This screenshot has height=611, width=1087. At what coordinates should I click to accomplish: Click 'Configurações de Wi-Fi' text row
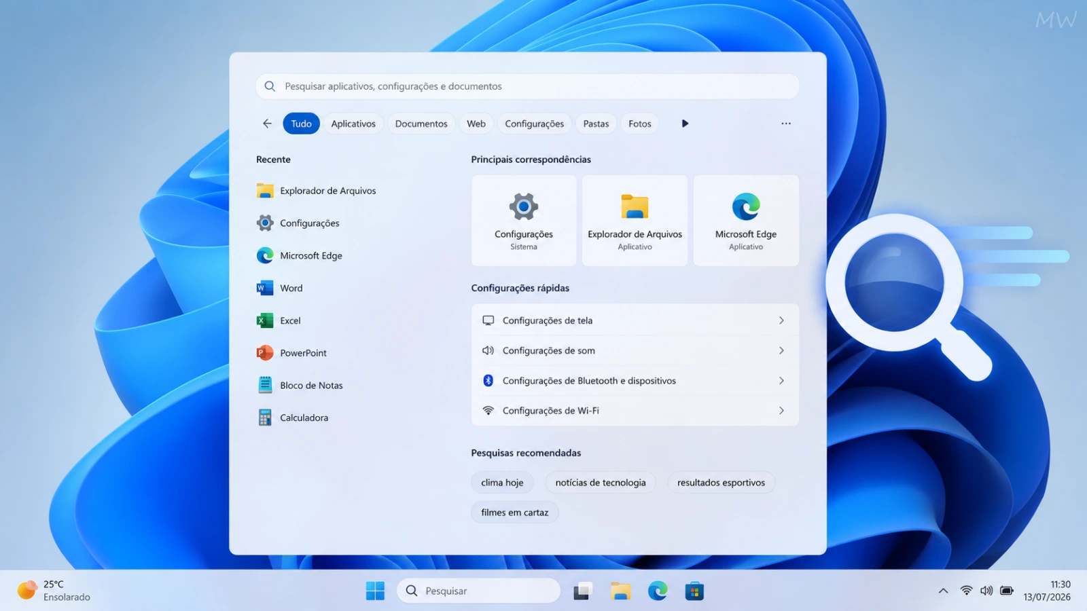tap(551, 411)
